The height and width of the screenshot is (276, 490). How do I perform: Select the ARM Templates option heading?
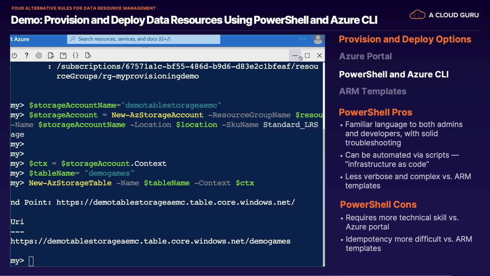[x=372, y=91]
